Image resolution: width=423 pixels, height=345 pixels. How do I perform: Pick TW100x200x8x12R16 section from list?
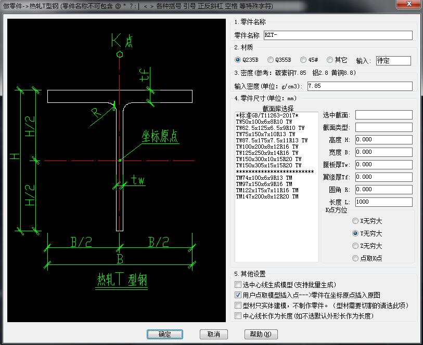tap(266, 147)
